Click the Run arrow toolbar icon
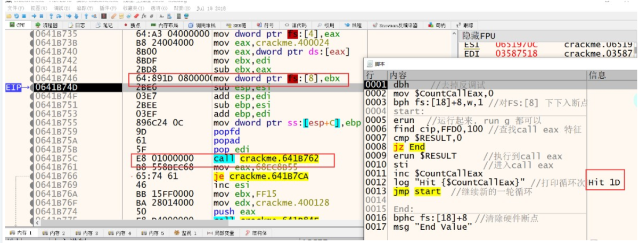This screenshot has width=639, height=243. tap(34, 16)
